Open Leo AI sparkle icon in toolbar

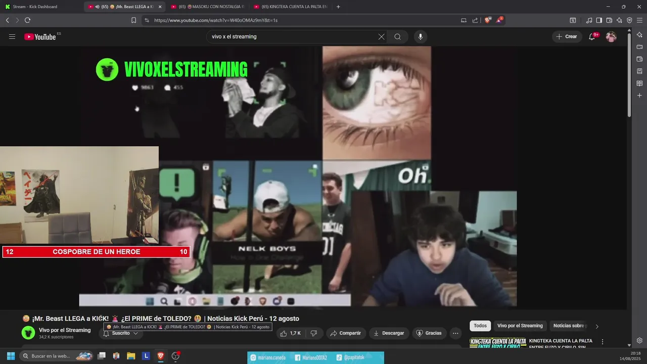coord(619,20)
